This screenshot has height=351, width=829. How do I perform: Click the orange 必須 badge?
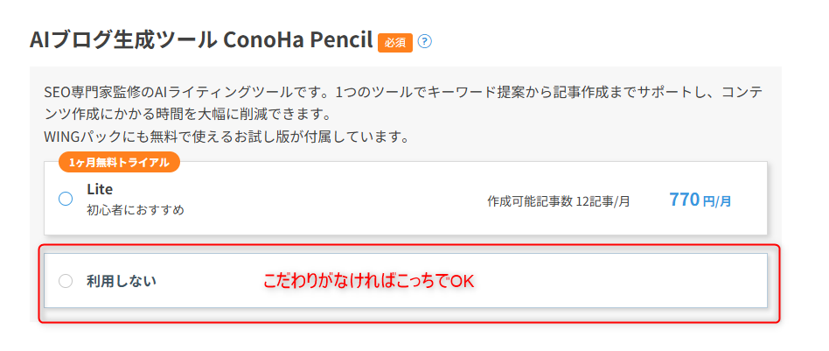pyautogui.click(x=394, y=42)
